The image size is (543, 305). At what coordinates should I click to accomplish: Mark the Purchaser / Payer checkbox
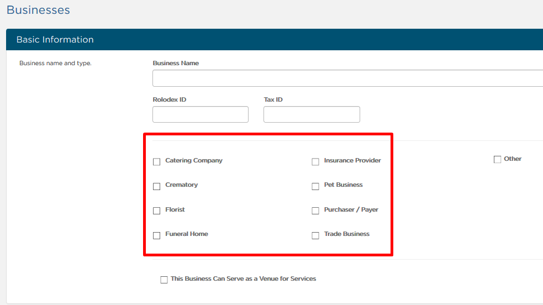pos(315,211)
